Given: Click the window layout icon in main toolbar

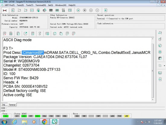Looking at the screenshot, I should tap(70, 10).
